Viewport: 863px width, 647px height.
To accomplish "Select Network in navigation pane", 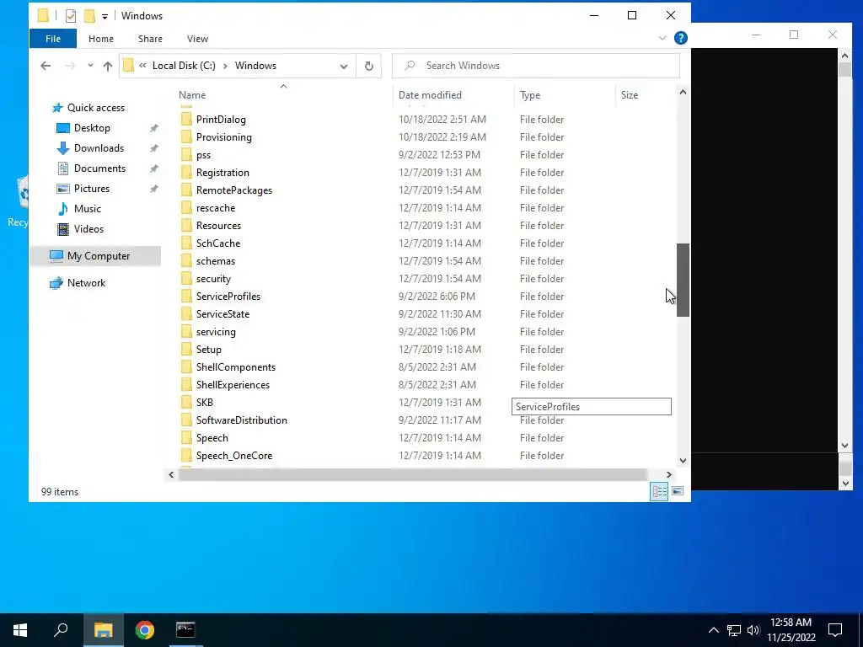I will click(x=86, y=283).
